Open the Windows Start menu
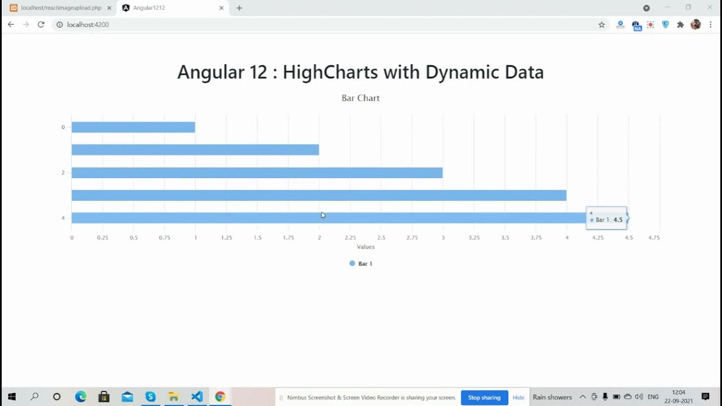The height and width of the screenshot is (406, 722). pos(11,397)
